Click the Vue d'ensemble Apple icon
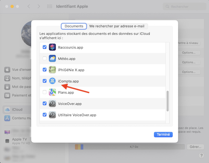The width and height of the screenshot is (209, 163). coord(7,70)
